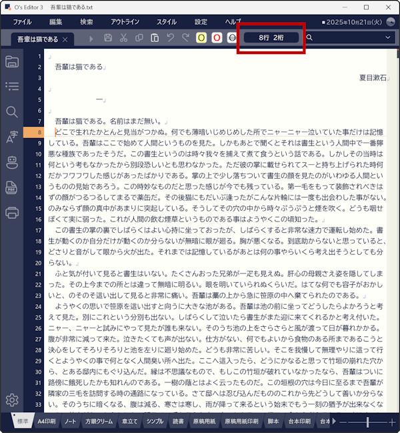
Task: Open the アウトライン menu
Action: point(125,22)
